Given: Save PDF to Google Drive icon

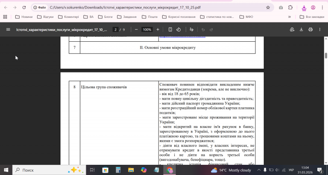Looking at the screenshot, I should tap(292, 30).
